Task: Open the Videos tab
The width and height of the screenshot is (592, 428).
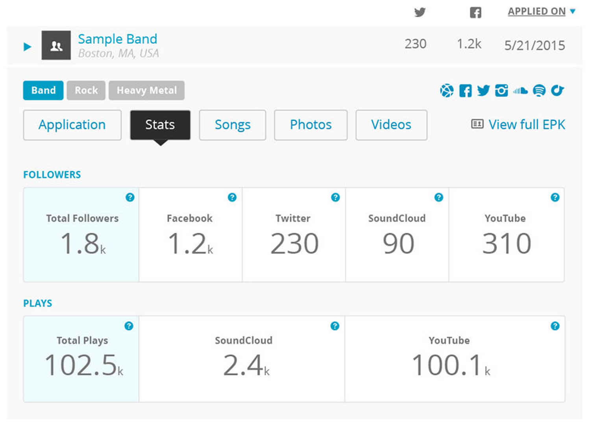Action: 391,125
